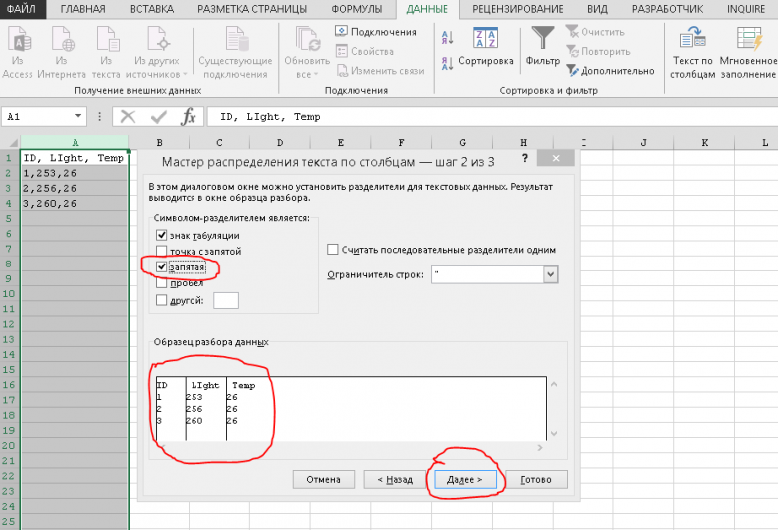Select cell A3 containing 2,256,26
The height and width of the screenshot is (530, 778).
[75, 188]
